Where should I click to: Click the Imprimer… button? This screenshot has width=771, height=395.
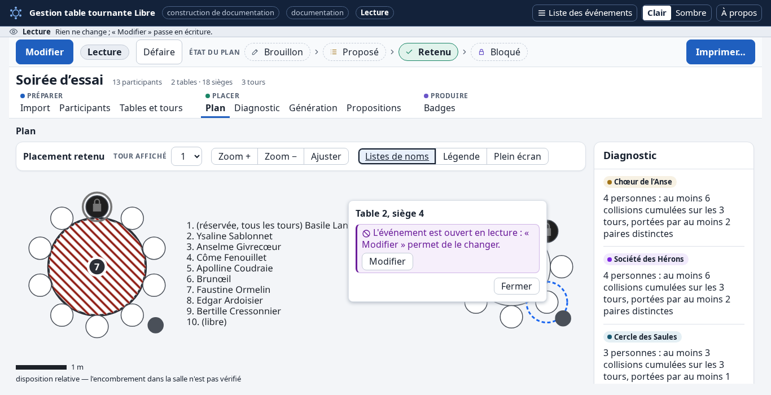tap(720, 52)
